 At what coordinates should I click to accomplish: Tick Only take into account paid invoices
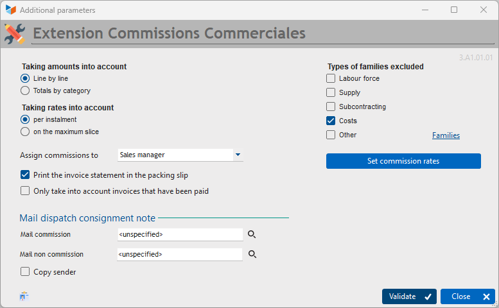pyautogui.click(x=25, y=191)
